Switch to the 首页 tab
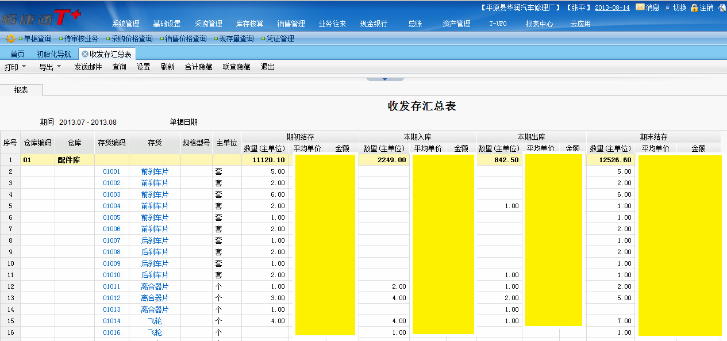Screen dimensions: 727x341 coord(17,54)
